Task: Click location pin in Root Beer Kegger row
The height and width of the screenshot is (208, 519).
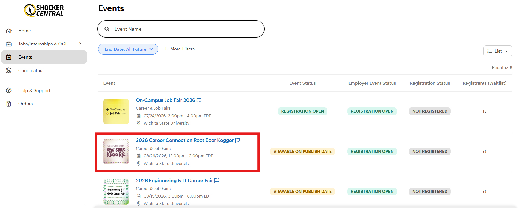Action: point(138,164)
